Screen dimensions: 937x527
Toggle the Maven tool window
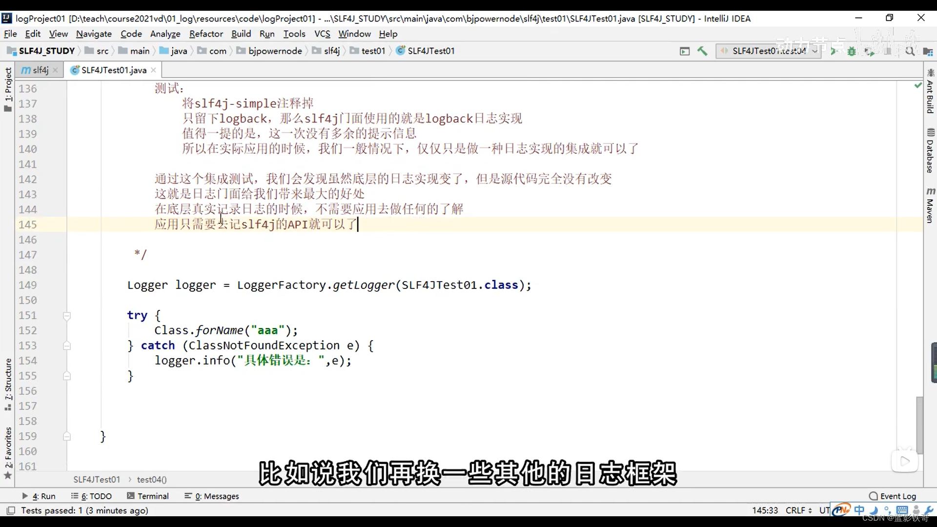pyautogui.click(x=930, y=205)
